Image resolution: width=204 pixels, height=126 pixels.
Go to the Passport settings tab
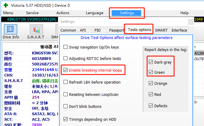coord(116,30)
